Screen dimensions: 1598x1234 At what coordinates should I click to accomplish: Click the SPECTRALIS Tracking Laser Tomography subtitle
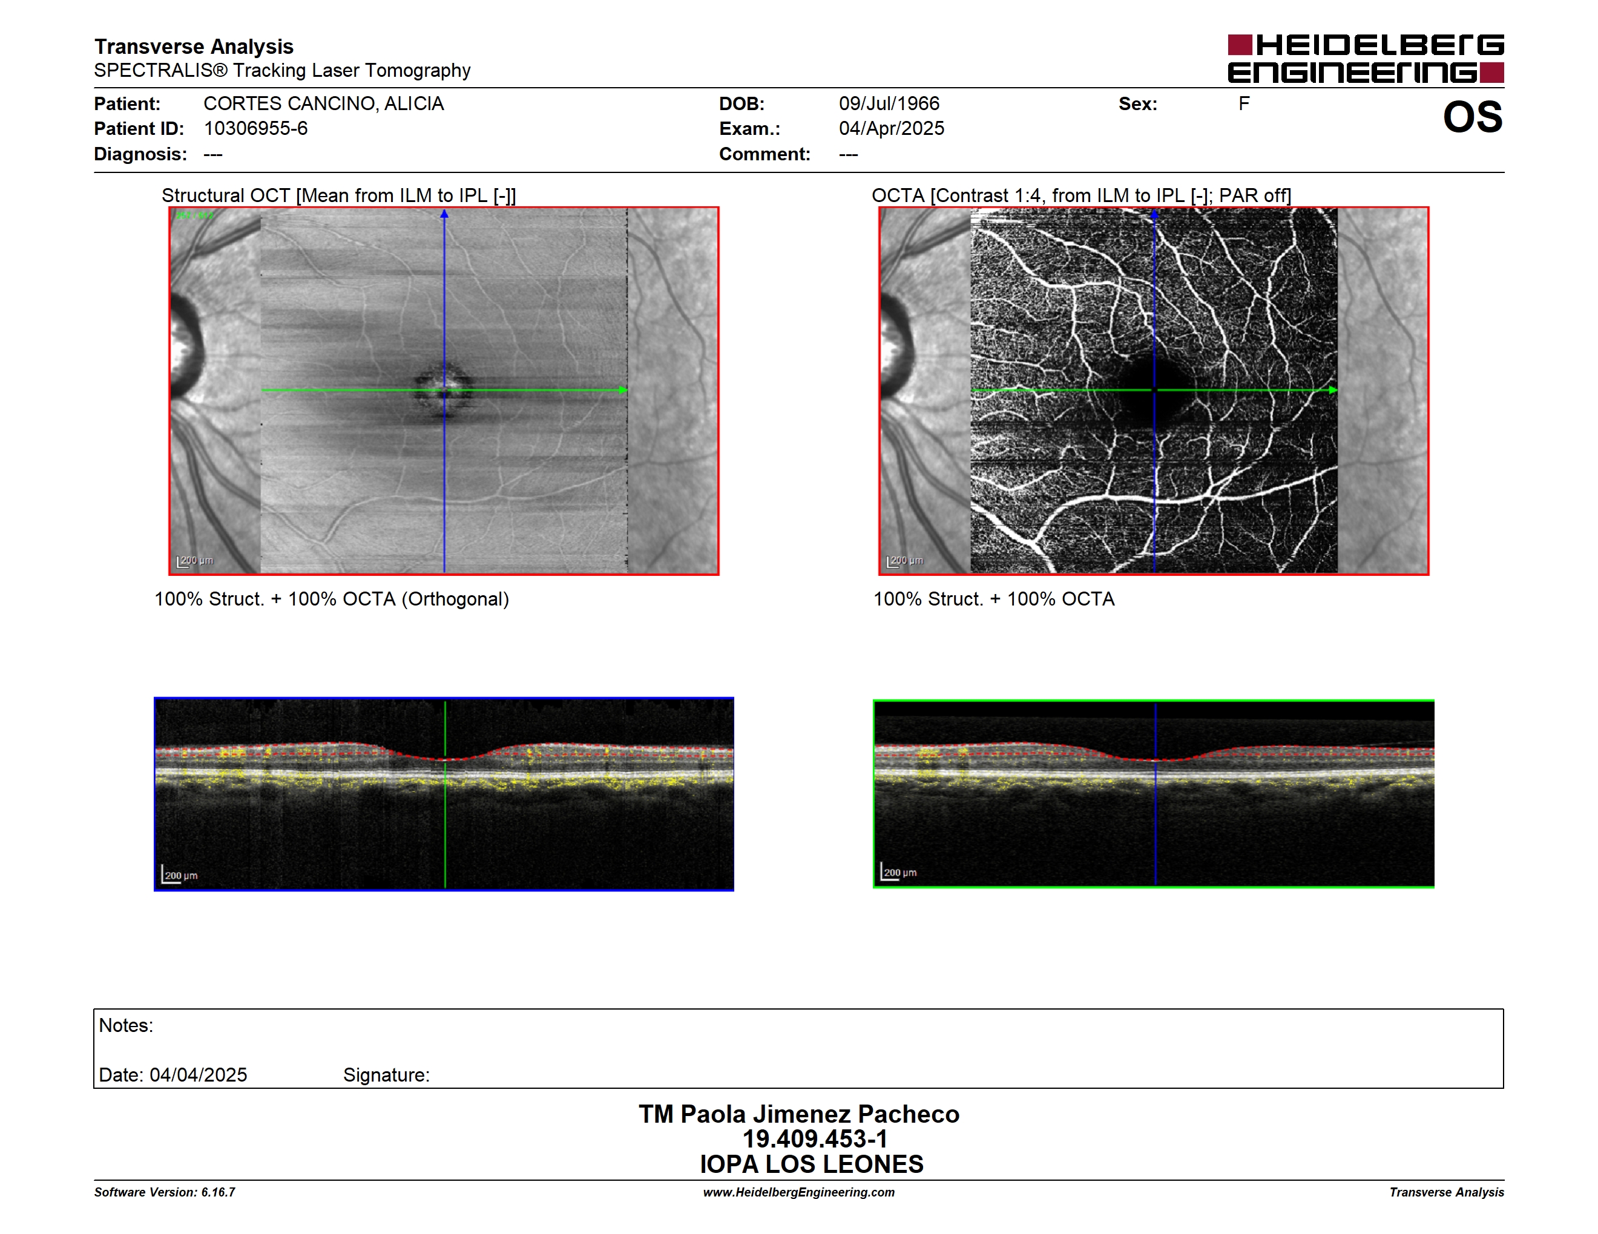pos(283,70)
